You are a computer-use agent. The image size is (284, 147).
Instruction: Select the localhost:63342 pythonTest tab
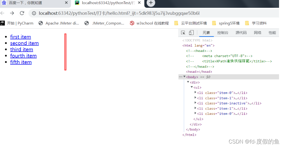[108, 3]
